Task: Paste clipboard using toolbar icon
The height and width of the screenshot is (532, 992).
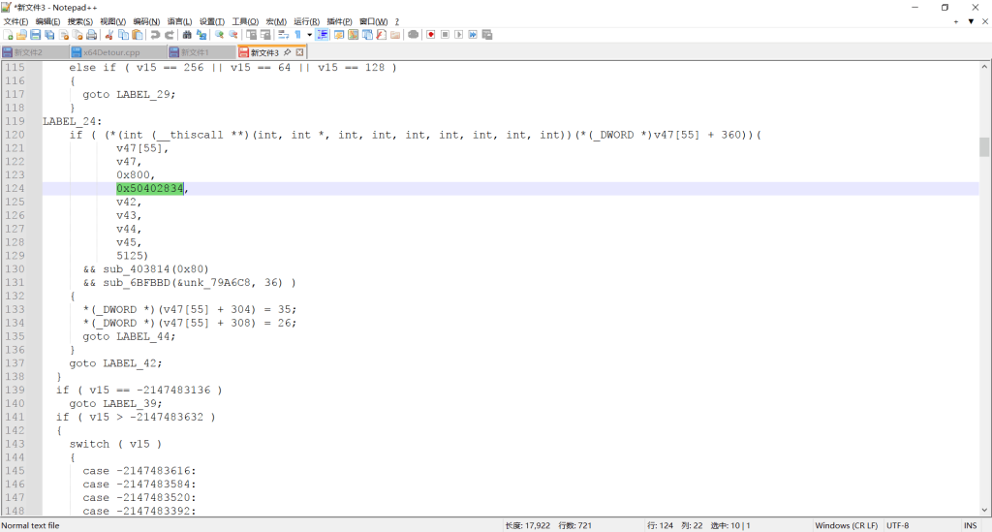Action: click(138, 35)
